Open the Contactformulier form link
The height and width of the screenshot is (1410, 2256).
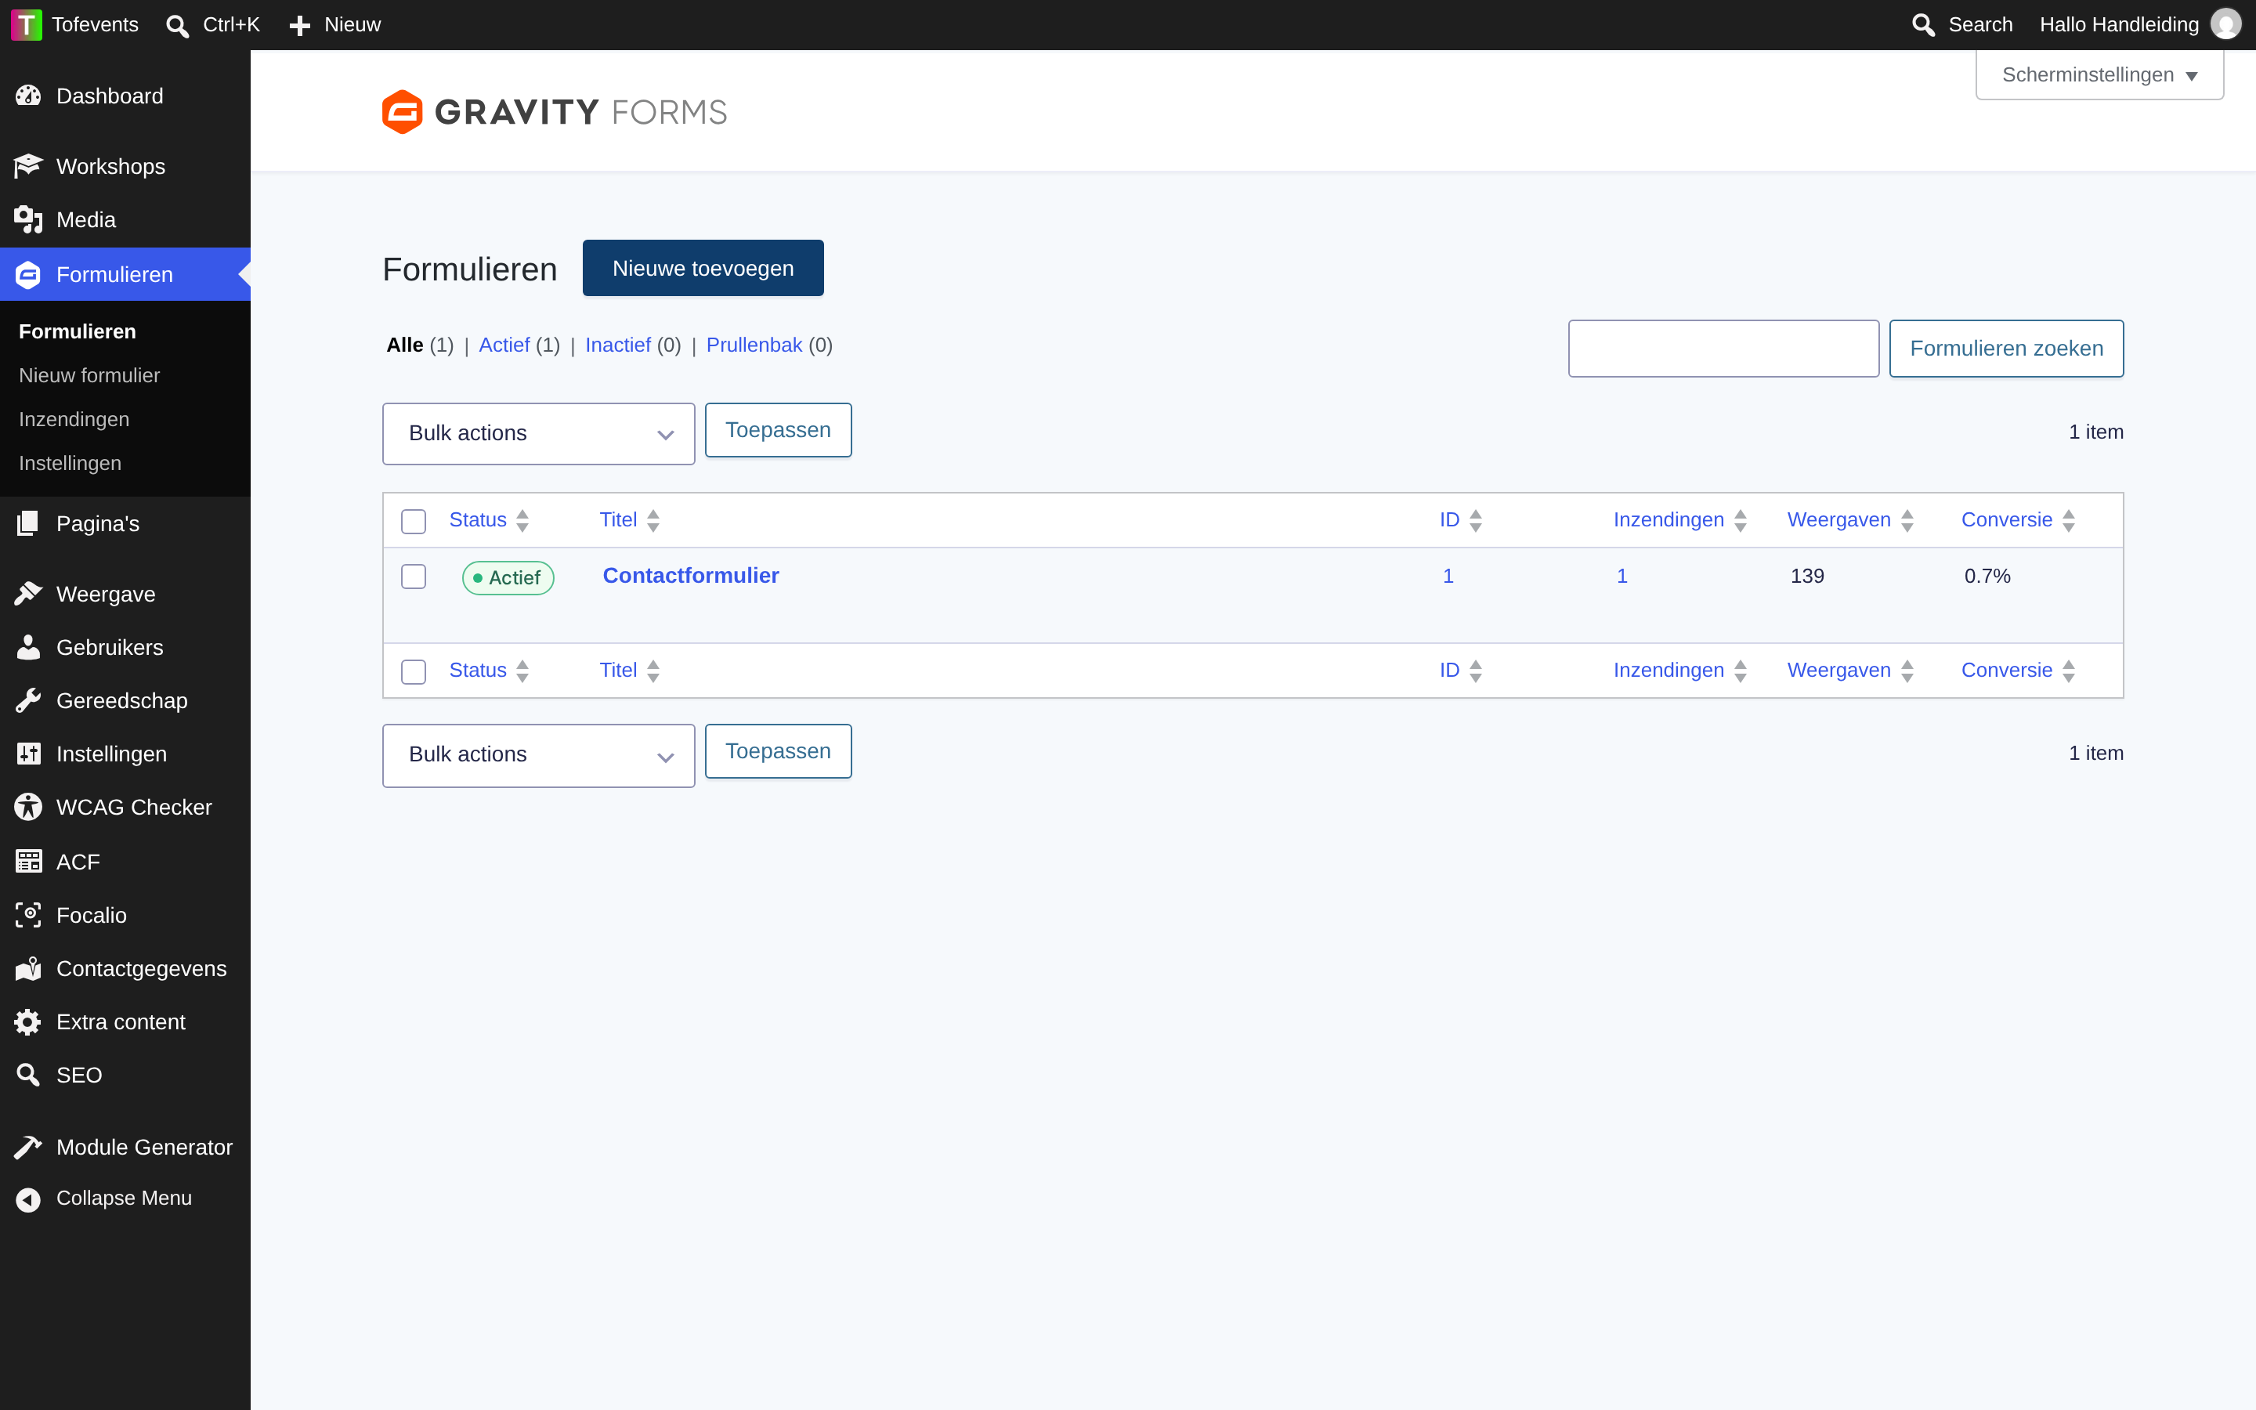tap(691, 576)
